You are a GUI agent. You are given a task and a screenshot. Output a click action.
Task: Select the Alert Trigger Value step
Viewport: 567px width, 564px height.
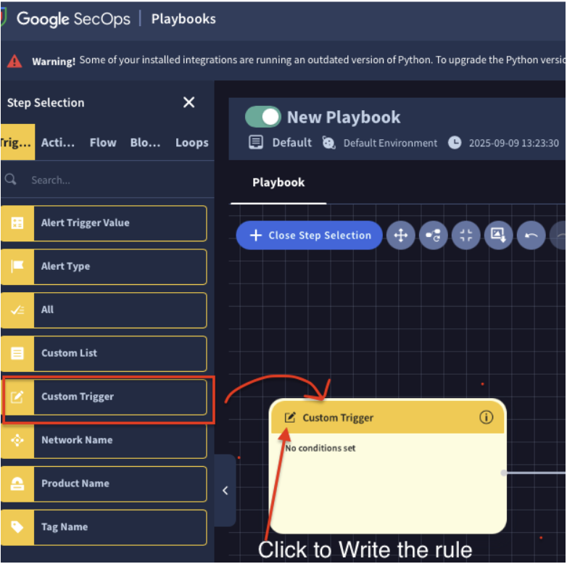point(104,223)
